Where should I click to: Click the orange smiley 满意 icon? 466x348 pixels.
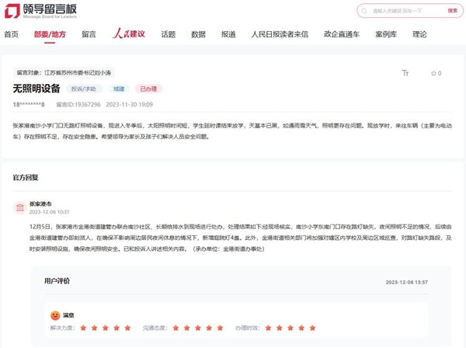tap(55, 315)
